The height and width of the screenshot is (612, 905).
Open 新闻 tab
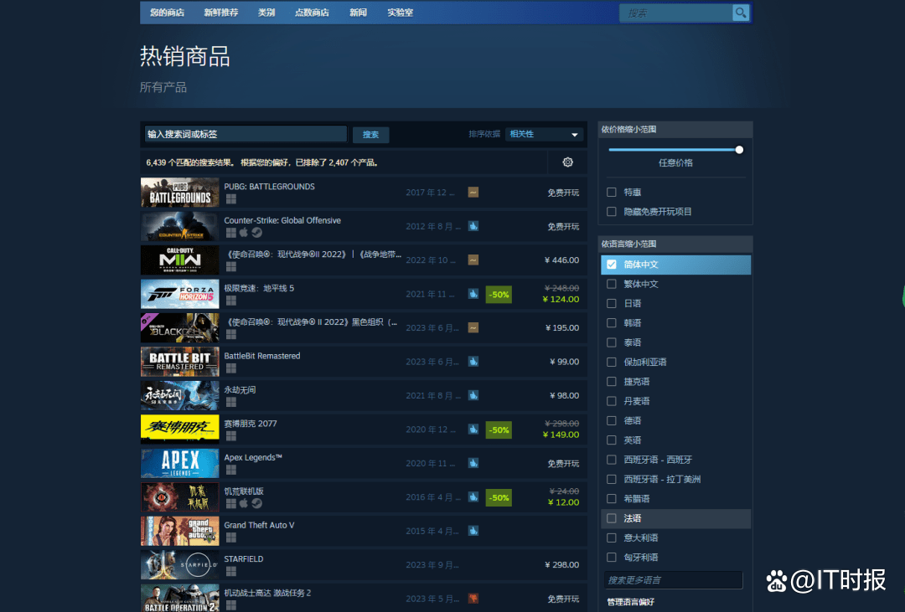(359, 13)
